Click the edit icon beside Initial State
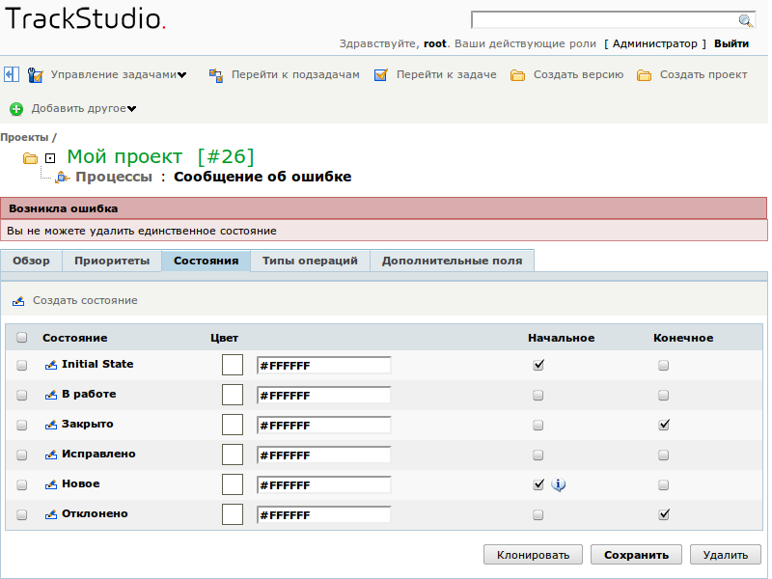The height and width of the screenshot is (579, 772). point(51,366)
